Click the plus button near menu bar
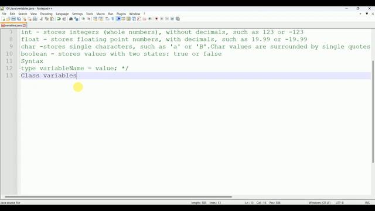Screen dimensions: 375x211 pyautogui.click(x=360, y=14)
